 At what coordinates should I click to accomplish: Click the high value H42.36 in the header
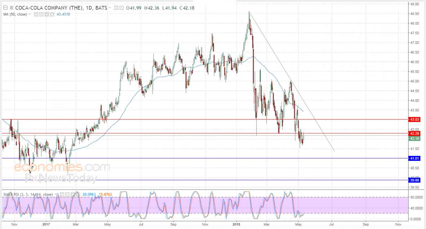pos(152,8)
